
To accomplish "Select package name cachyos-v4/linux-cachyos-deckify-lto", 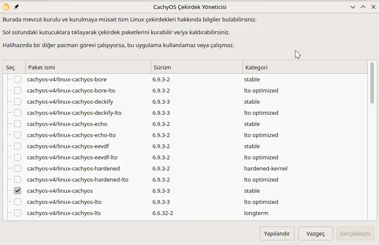I will click(x=74, y=113).
